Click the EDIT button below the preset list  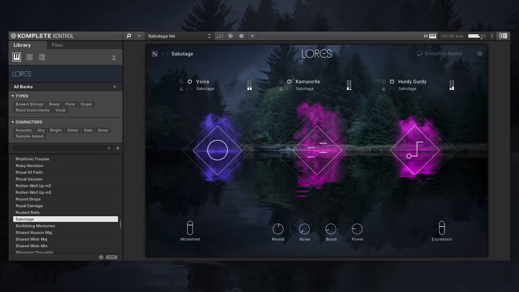[x=112, y=257]
